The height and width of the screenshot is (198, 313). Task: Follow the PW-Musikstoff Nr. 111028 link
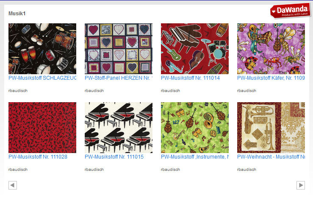[x=38, y=157]
